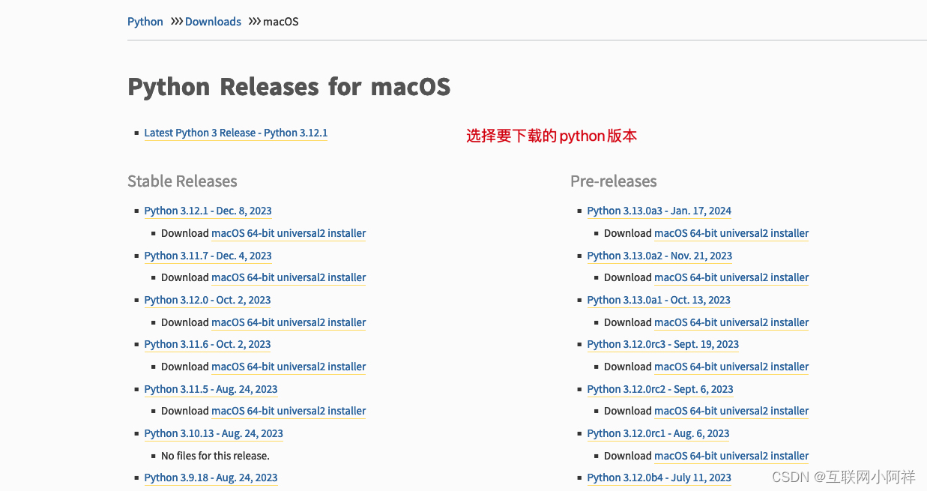Open Python 3.9.18 - Aug. 24, 2023 release

[x=211, y=478]
